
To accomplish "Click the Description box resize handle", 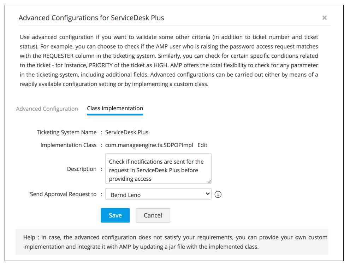I will (x=209, y=181).
